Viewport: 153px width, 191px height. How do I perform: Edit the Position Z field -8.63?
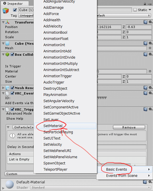tap(139, 27)
